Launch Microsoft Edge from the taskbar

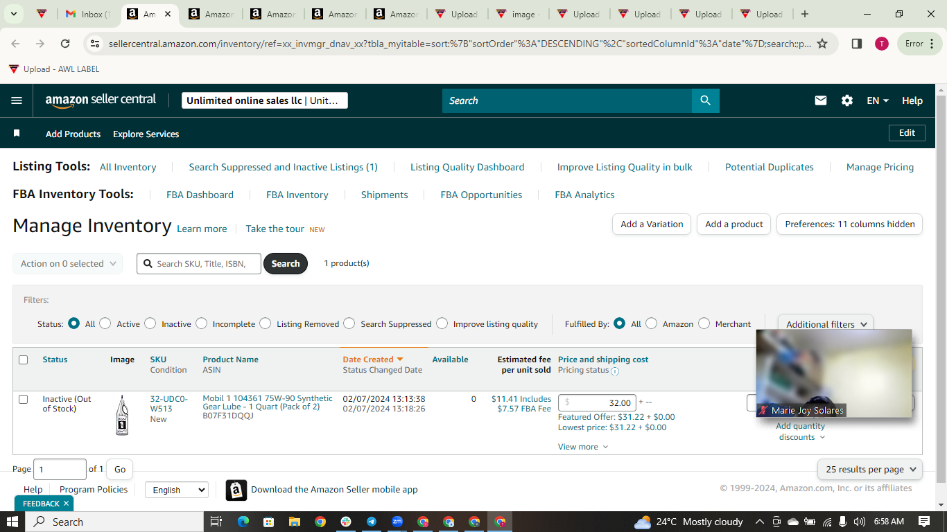243,522
